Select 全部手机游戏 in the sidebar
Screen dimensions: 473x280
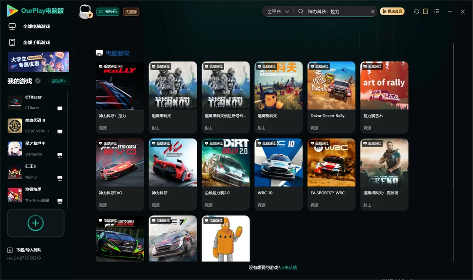(x=36, y=42)
